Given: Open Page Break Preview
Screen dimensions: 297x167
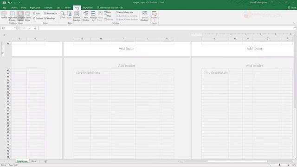Looking at the screenshot, I should tap(13, 16).
